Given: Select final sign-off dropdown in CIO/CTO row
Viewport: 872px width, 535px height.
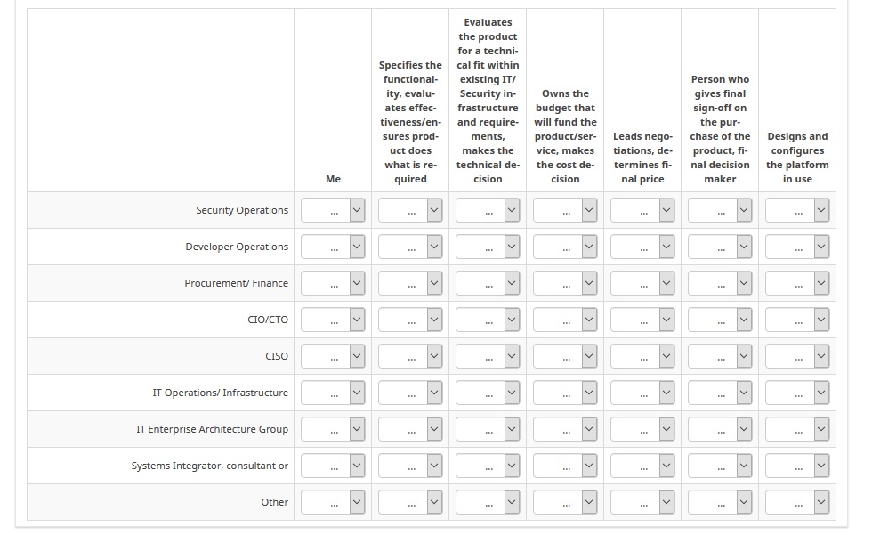Looking at the screenshot, I should 720,320.
